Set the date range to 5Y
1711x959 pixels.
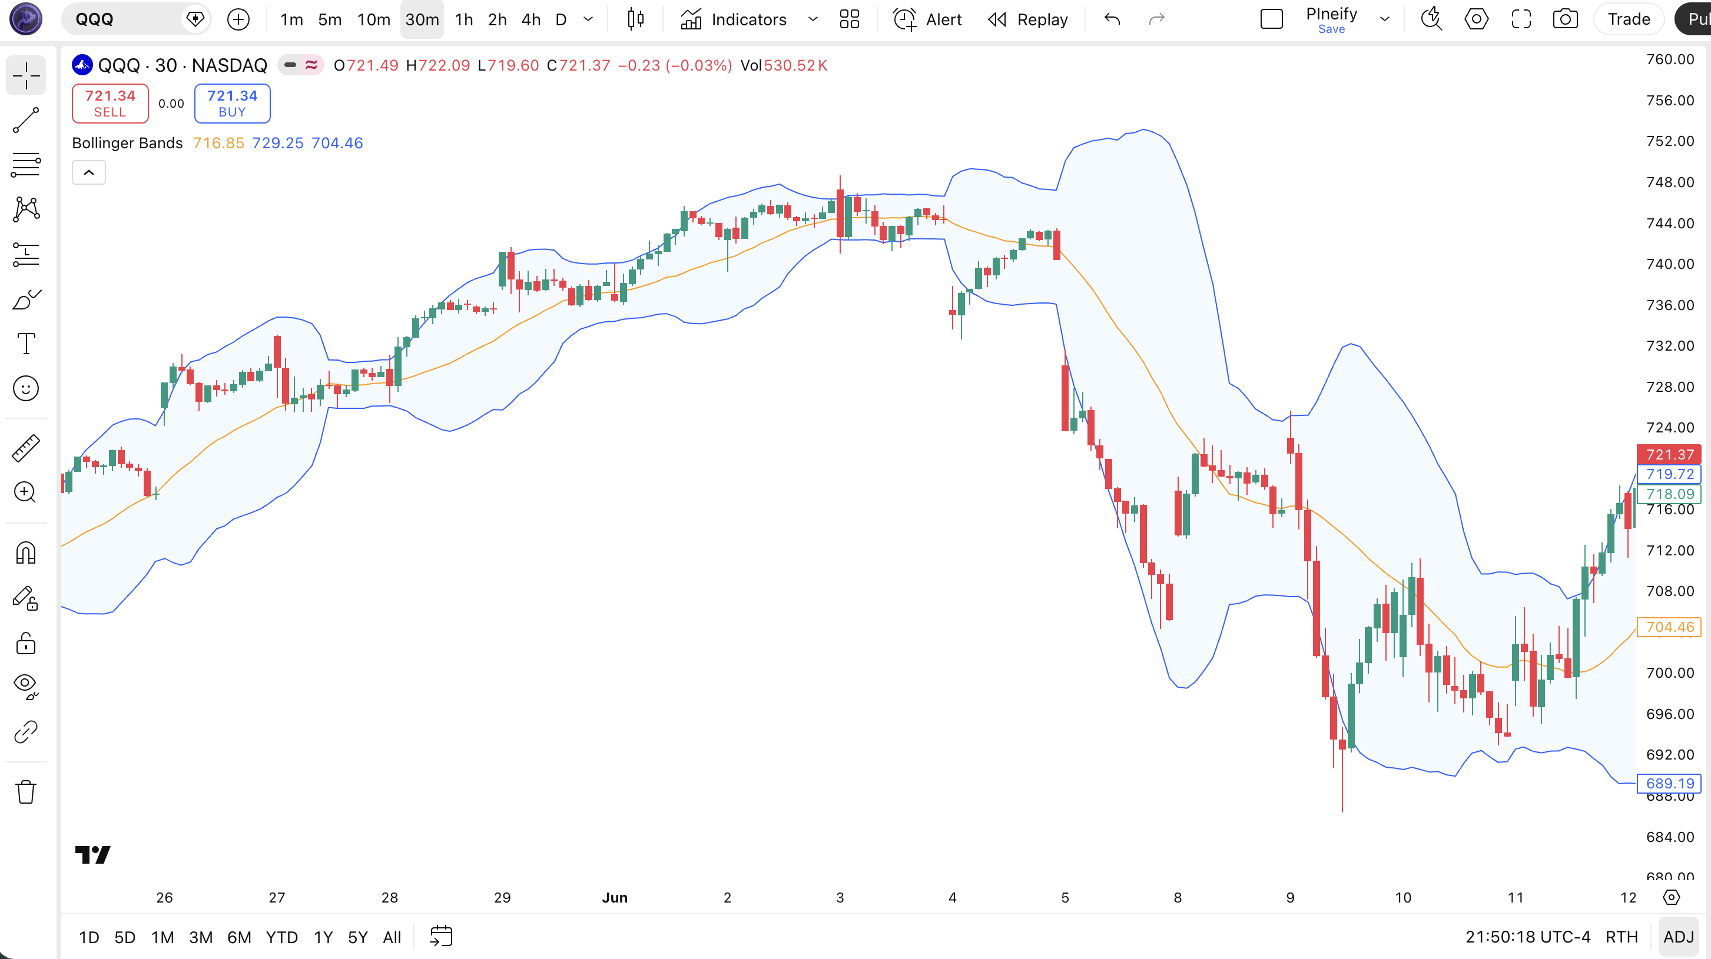point(357,937)
